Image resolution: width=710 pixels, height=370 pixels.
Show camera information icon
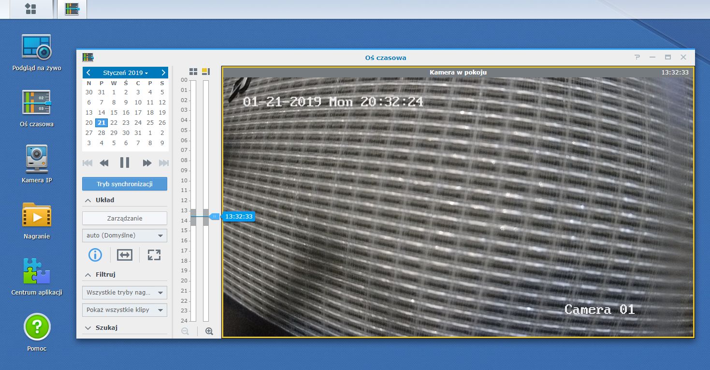point(95,255)
